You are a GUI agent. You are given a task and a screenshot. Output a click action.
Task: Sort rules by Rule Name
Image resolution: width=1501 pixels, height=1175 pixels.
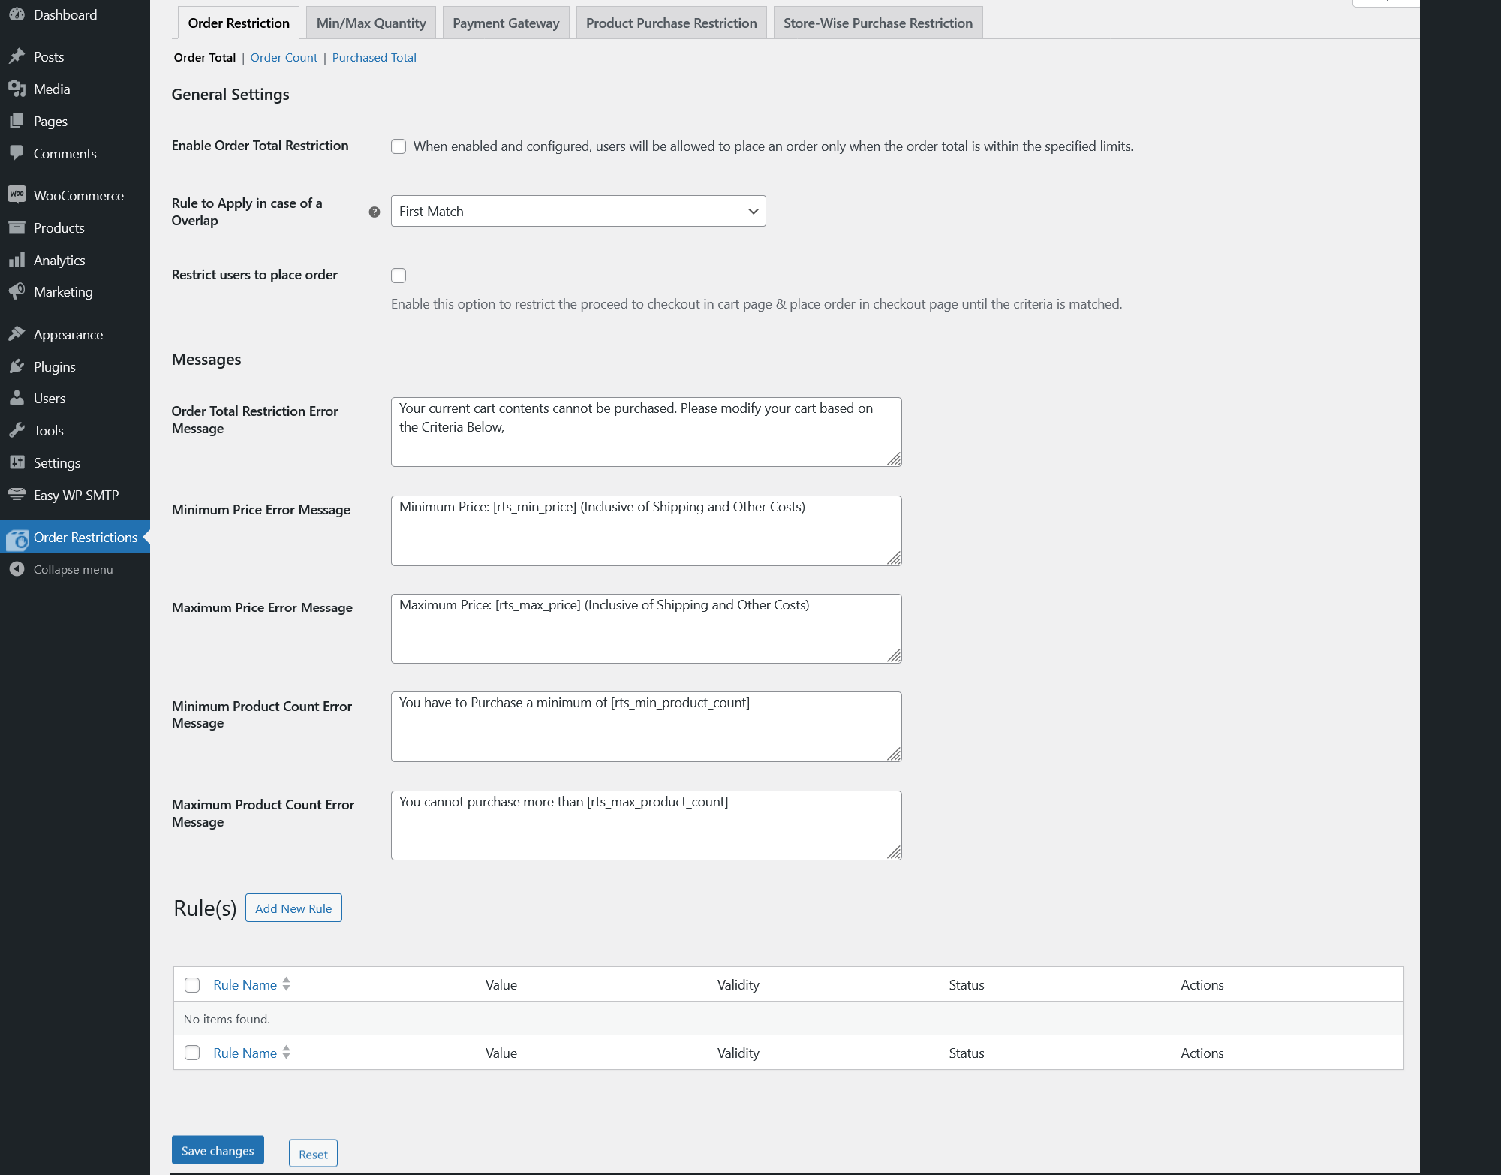pyautogui.click(x=245, y=984)
